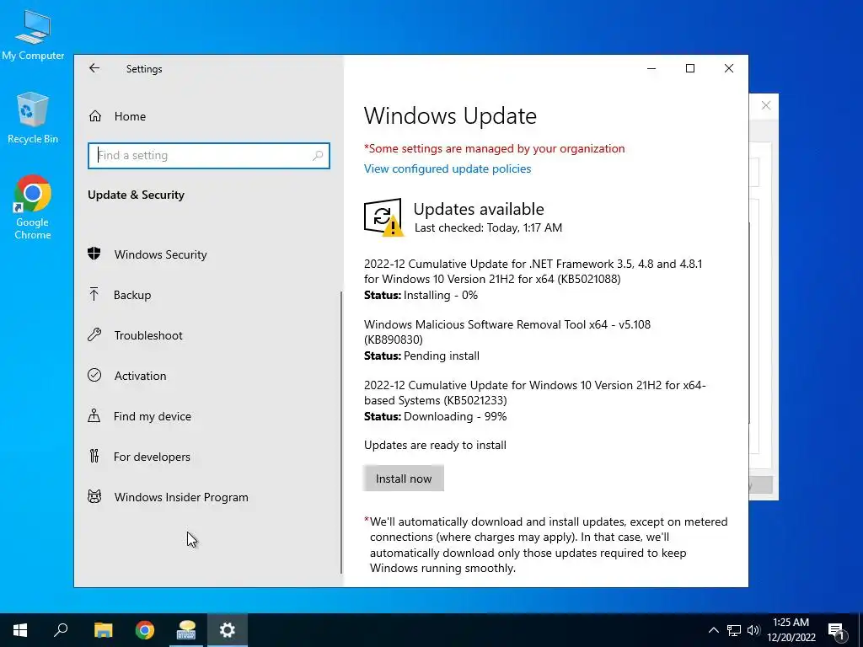Open Windows Insider Program cat icon
Viewport: 863px width, 647px height.
pyautogui.click(x=94, y=496)
